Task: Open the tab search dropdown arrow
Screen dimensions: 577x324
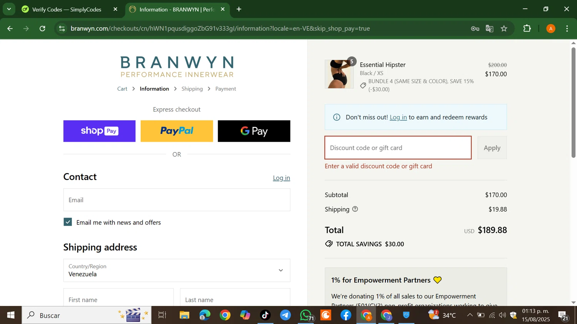Action: (x=9, y=9)
